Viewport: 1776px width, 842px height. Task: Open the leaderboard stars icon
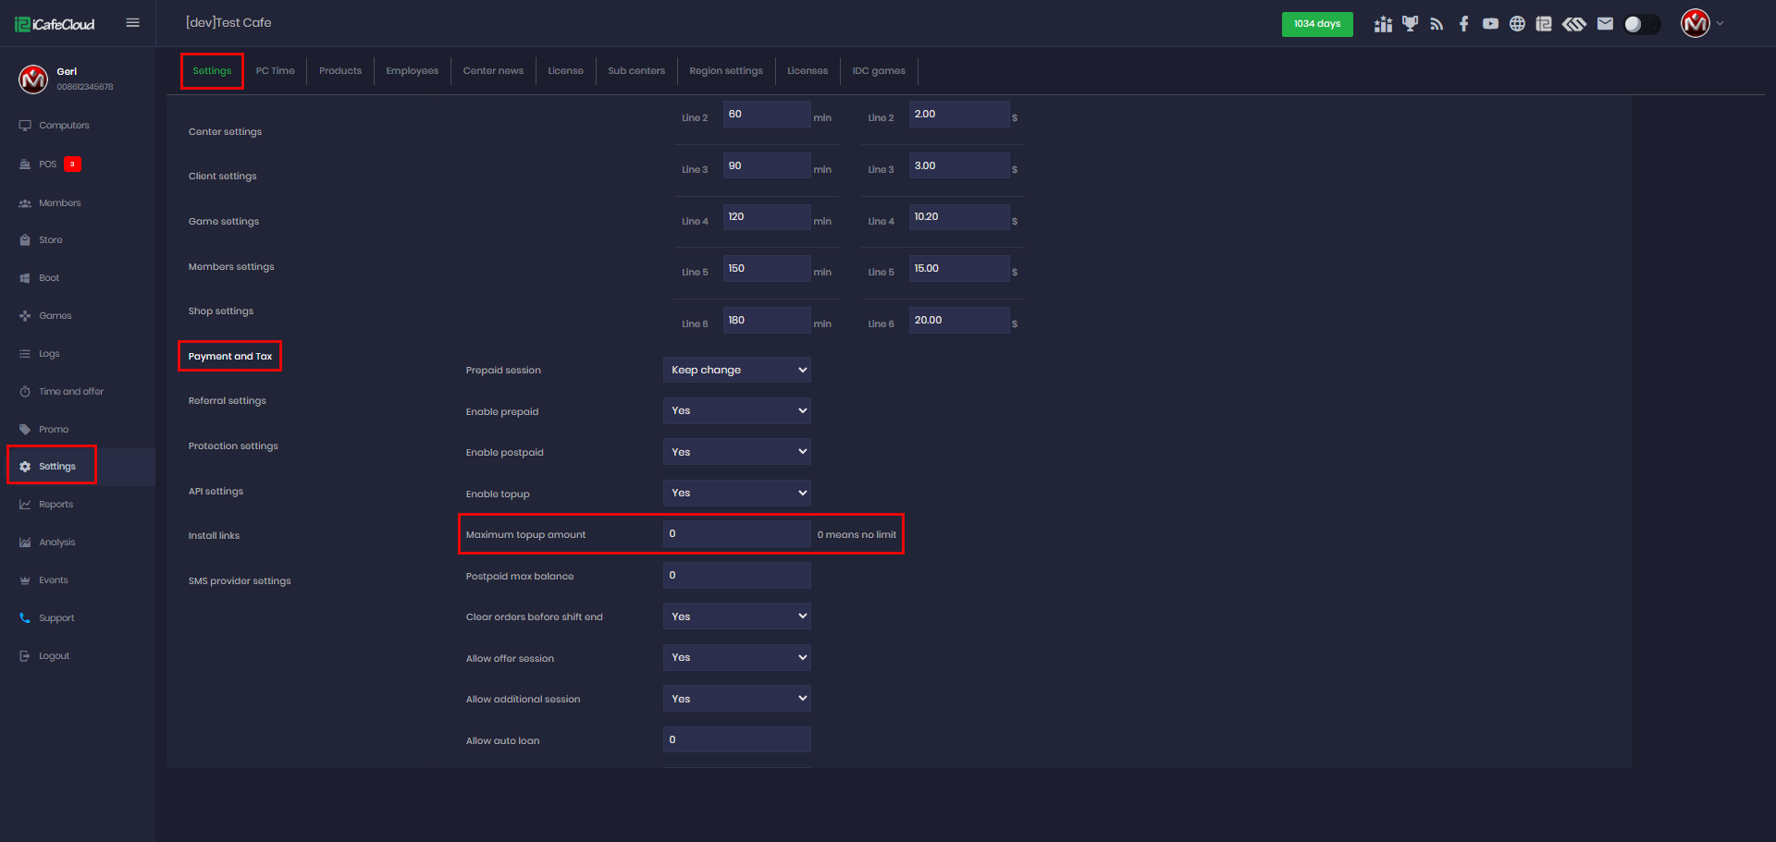pos(1383,24)
